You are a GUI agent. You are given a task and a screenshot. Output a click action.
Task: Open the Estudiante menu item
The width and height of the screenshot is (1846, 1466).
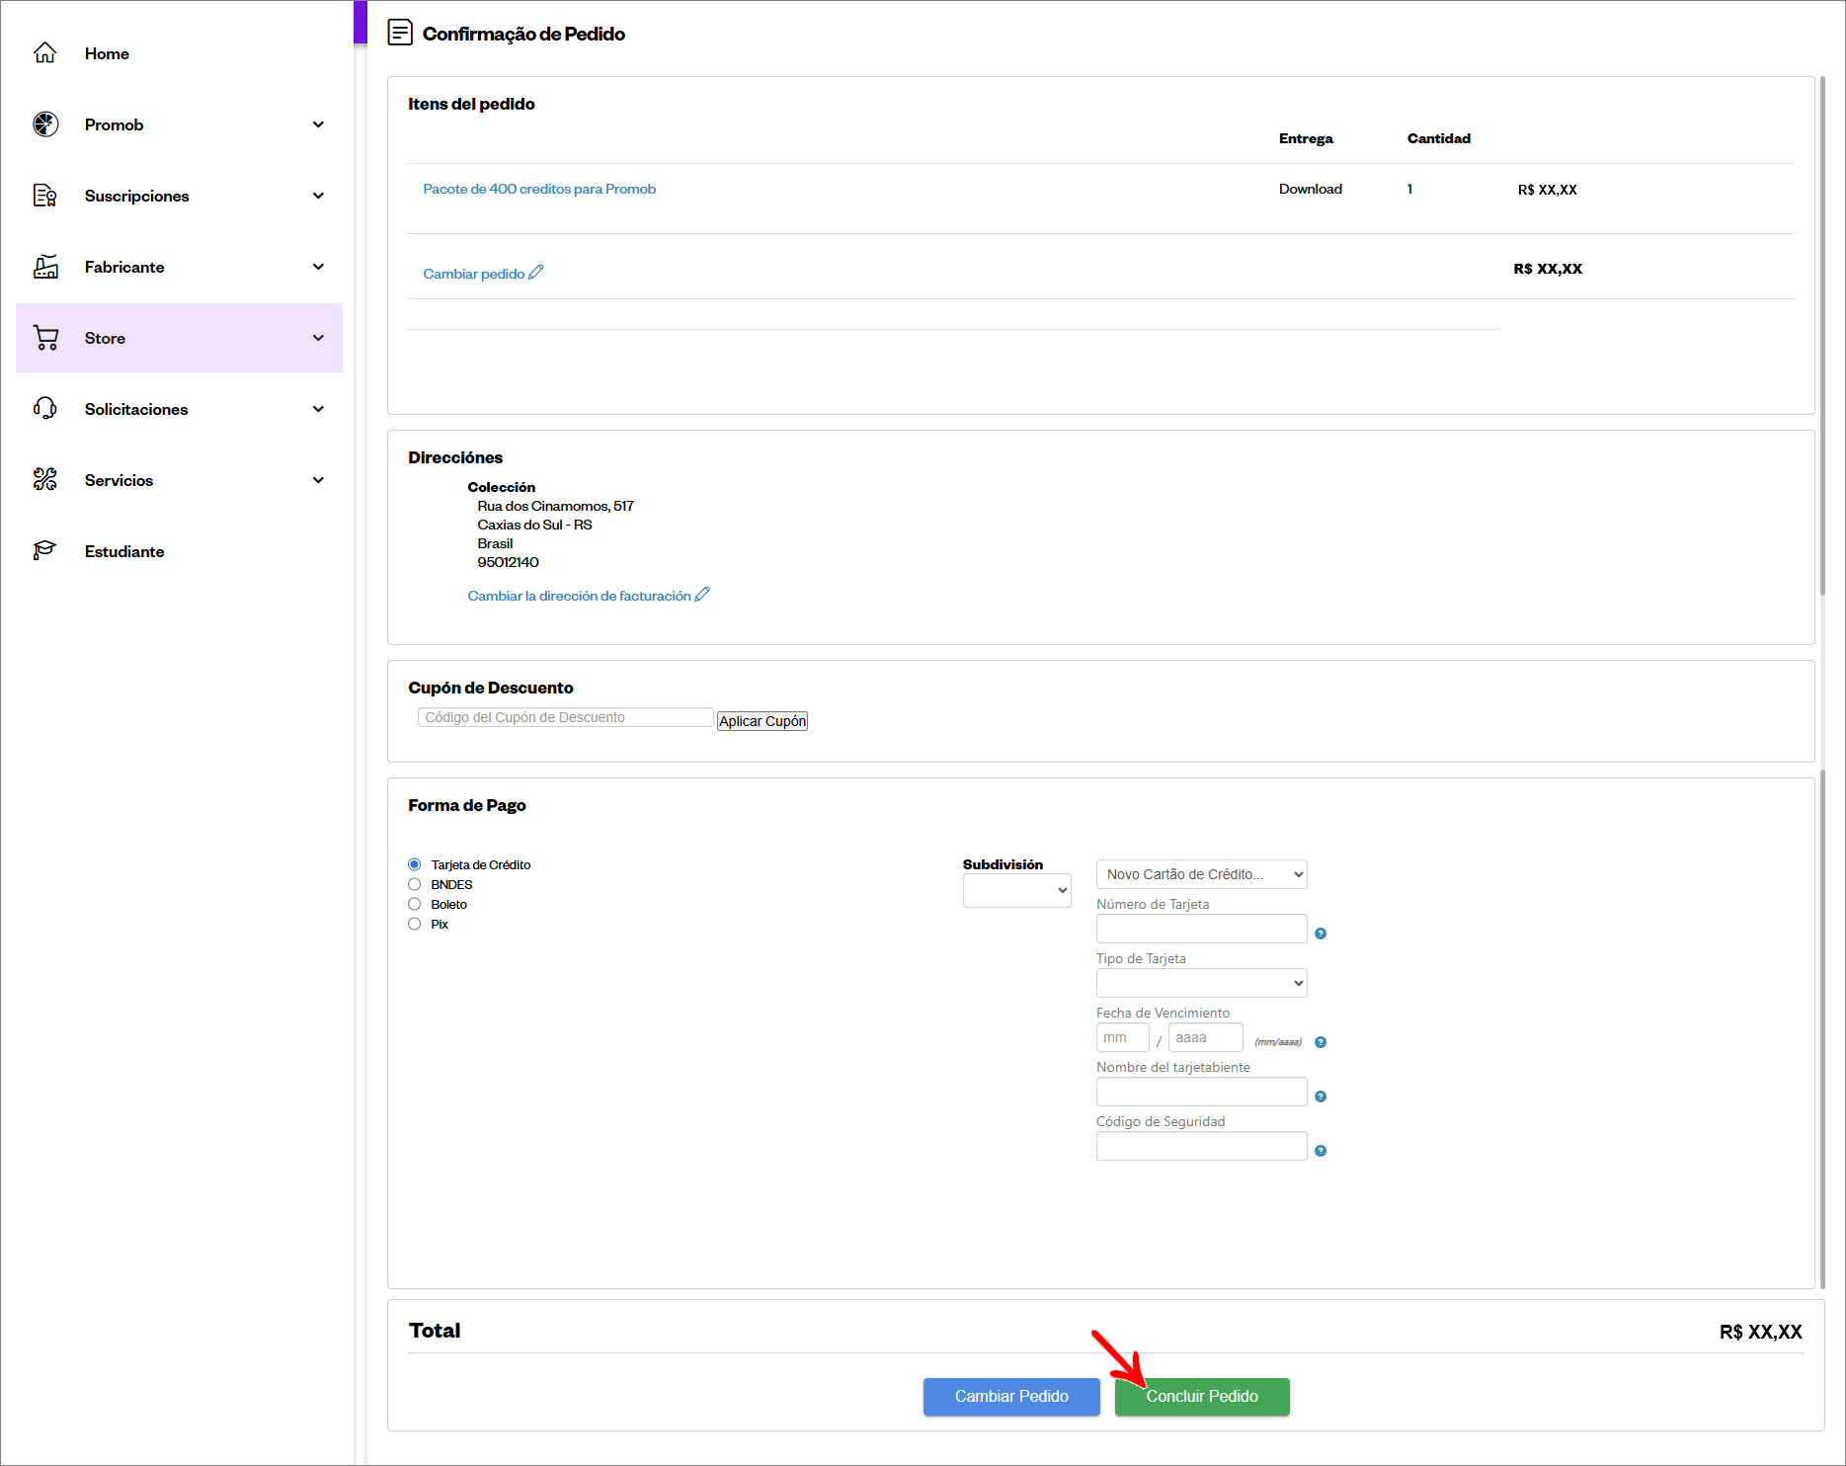[x=124, y=551]
